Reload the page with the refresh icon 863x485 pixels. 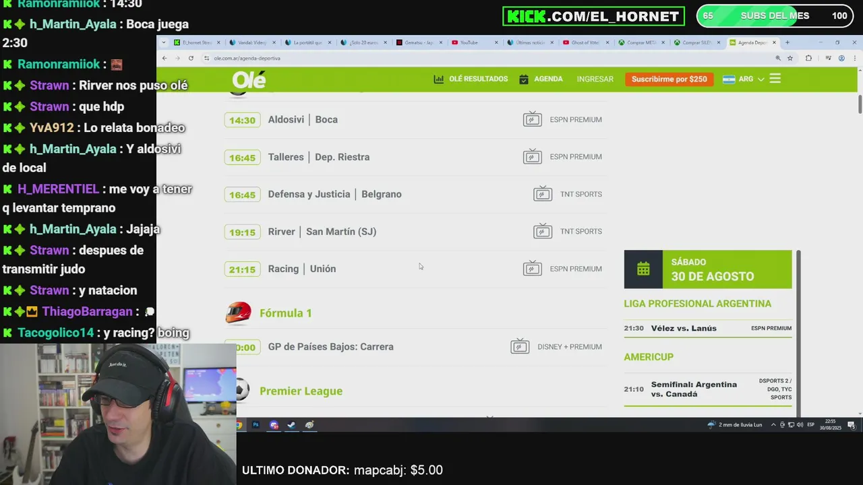click(191, 58)
